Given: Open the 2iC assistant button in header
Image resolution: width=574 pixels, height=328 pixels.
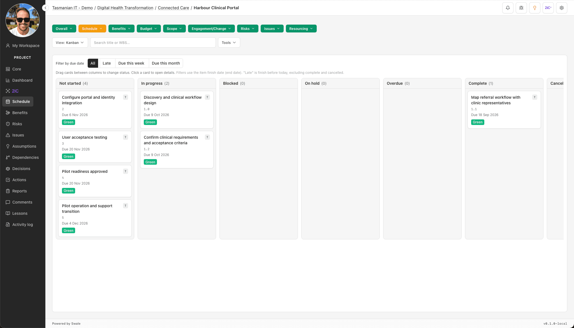Looking at the screenshot, I should coord(548,8).
